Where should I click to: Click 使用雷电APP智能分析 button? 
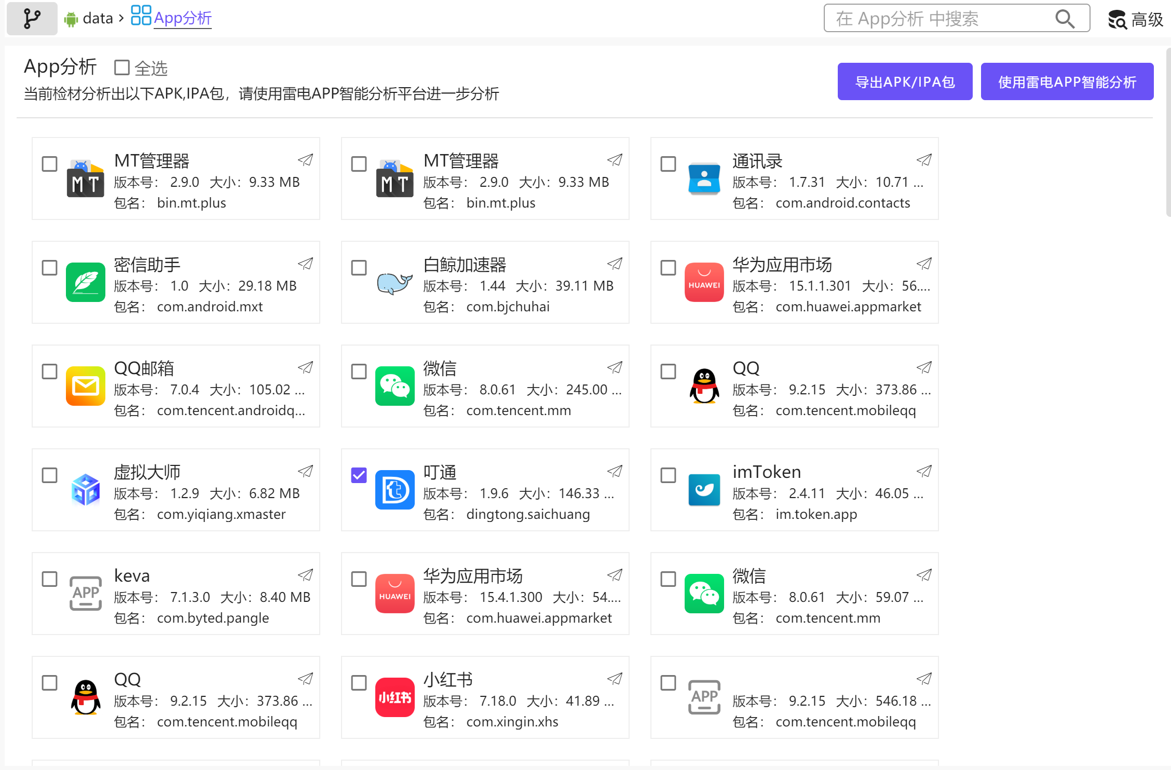point(1067,81)
